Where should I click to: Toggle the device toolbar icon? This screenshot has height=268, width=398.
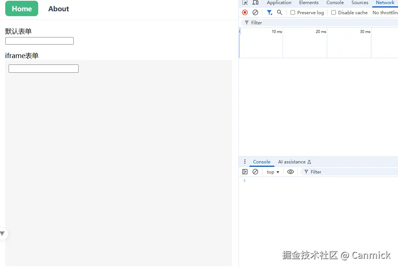pos(256,3)
